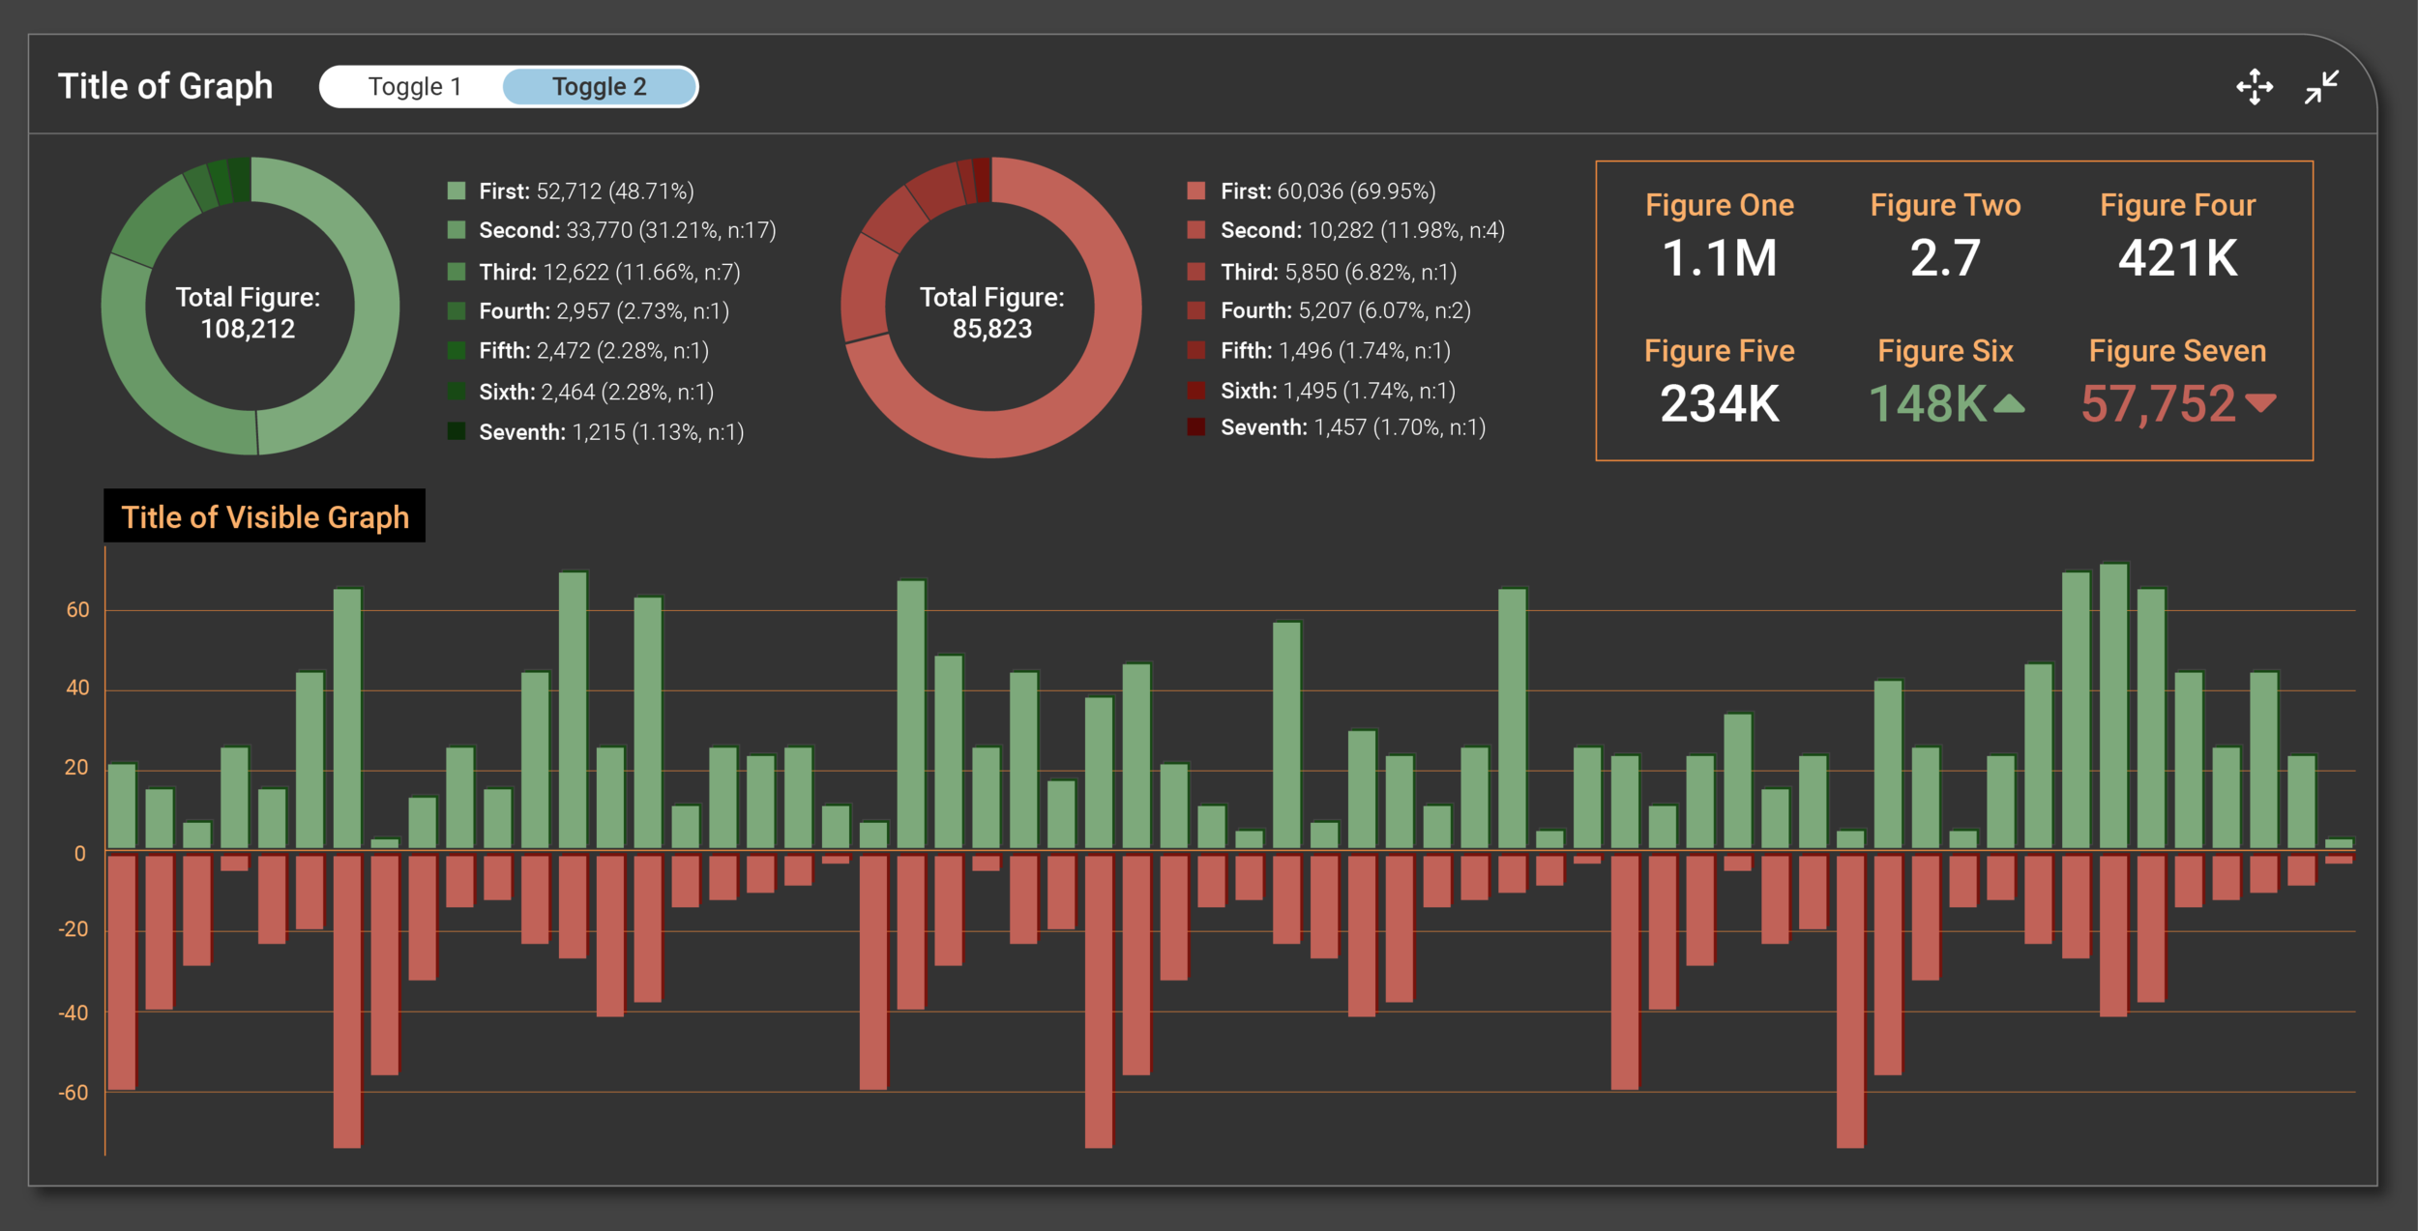
Task: Select the 234K value
Action: (1720, 404)
